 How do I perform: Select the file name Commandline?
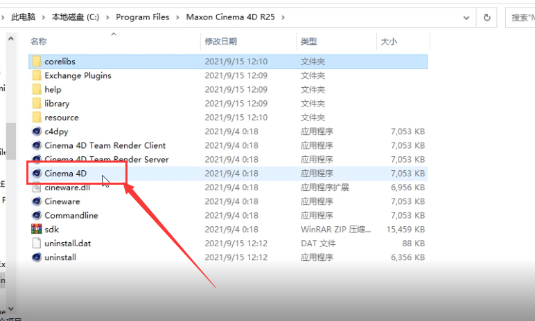pyautogui.click(x=71, y=215)
